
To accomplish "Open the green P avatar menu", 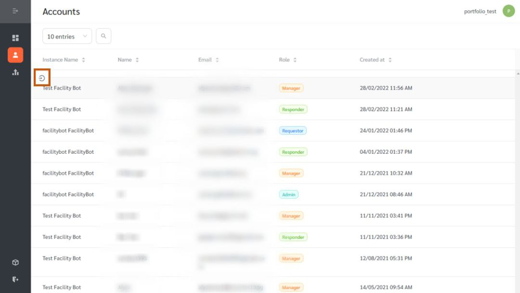I will pos(509,11).
